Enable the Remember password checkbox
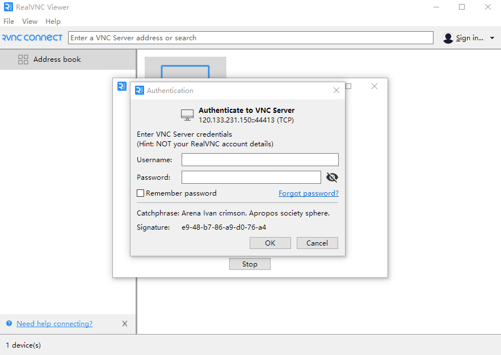This screenshot has width=501, height=355. [x=140, y=193]
